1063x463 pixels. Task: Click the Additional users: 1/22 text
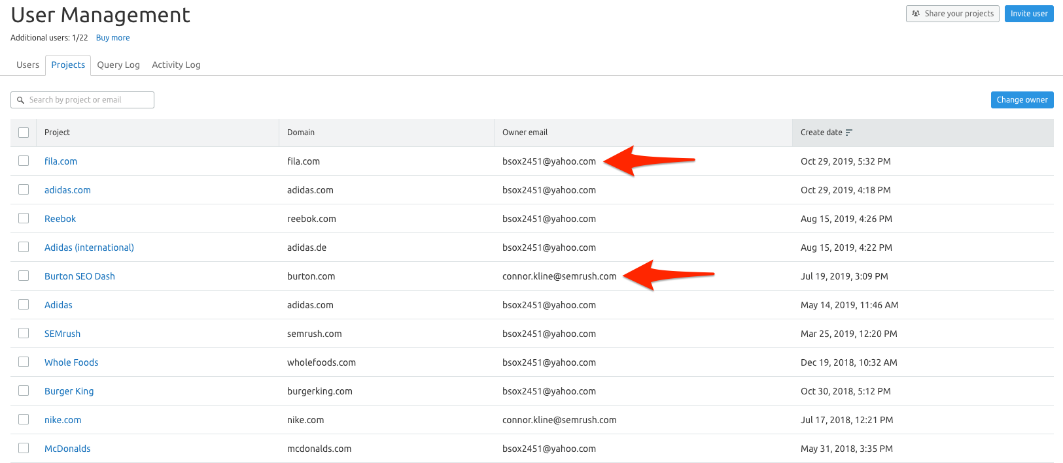click(49, 38)
